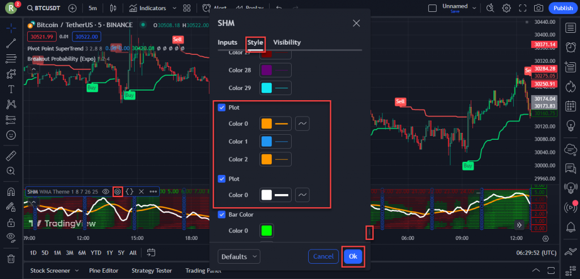Select the trend line drawing tool

pos(11,43)
